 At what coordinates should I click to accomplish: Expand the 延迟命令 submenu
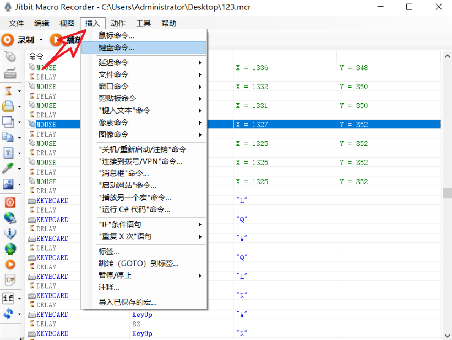(144, 62)
